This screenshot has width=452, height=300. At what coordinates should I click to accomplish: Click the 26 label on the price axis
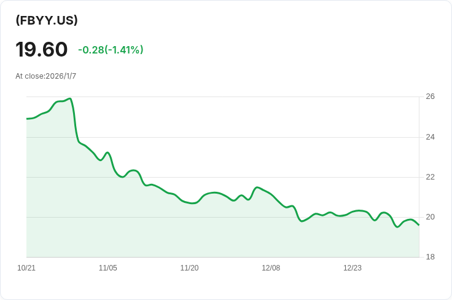coord(430,97)
